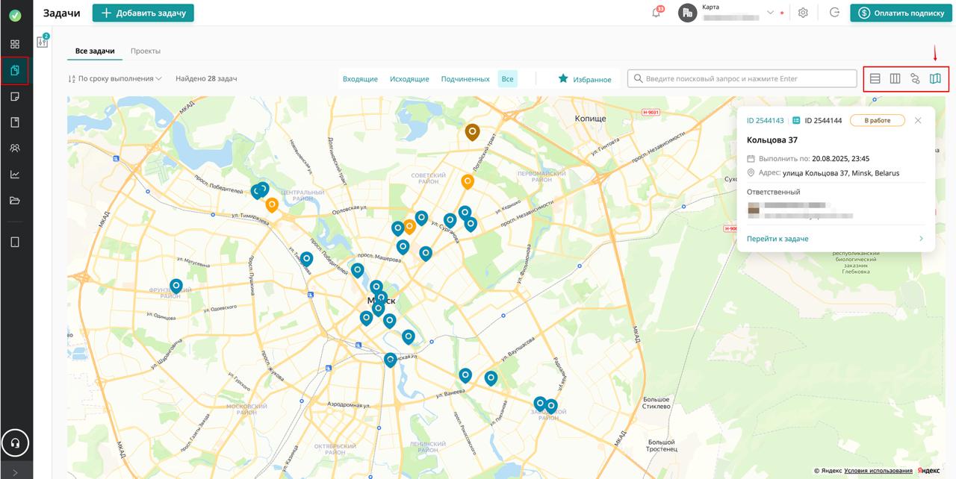The height and width of the screenshot is (479, 956).
Task: Close the Кольцова 37 task popup
Action: click(x=918, y=120)
